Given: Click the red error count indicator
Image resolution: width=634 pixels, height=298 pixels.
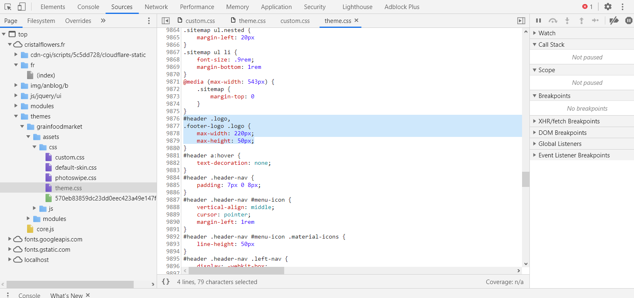Looking at the screenshot, I should click(x=587, y=7).
